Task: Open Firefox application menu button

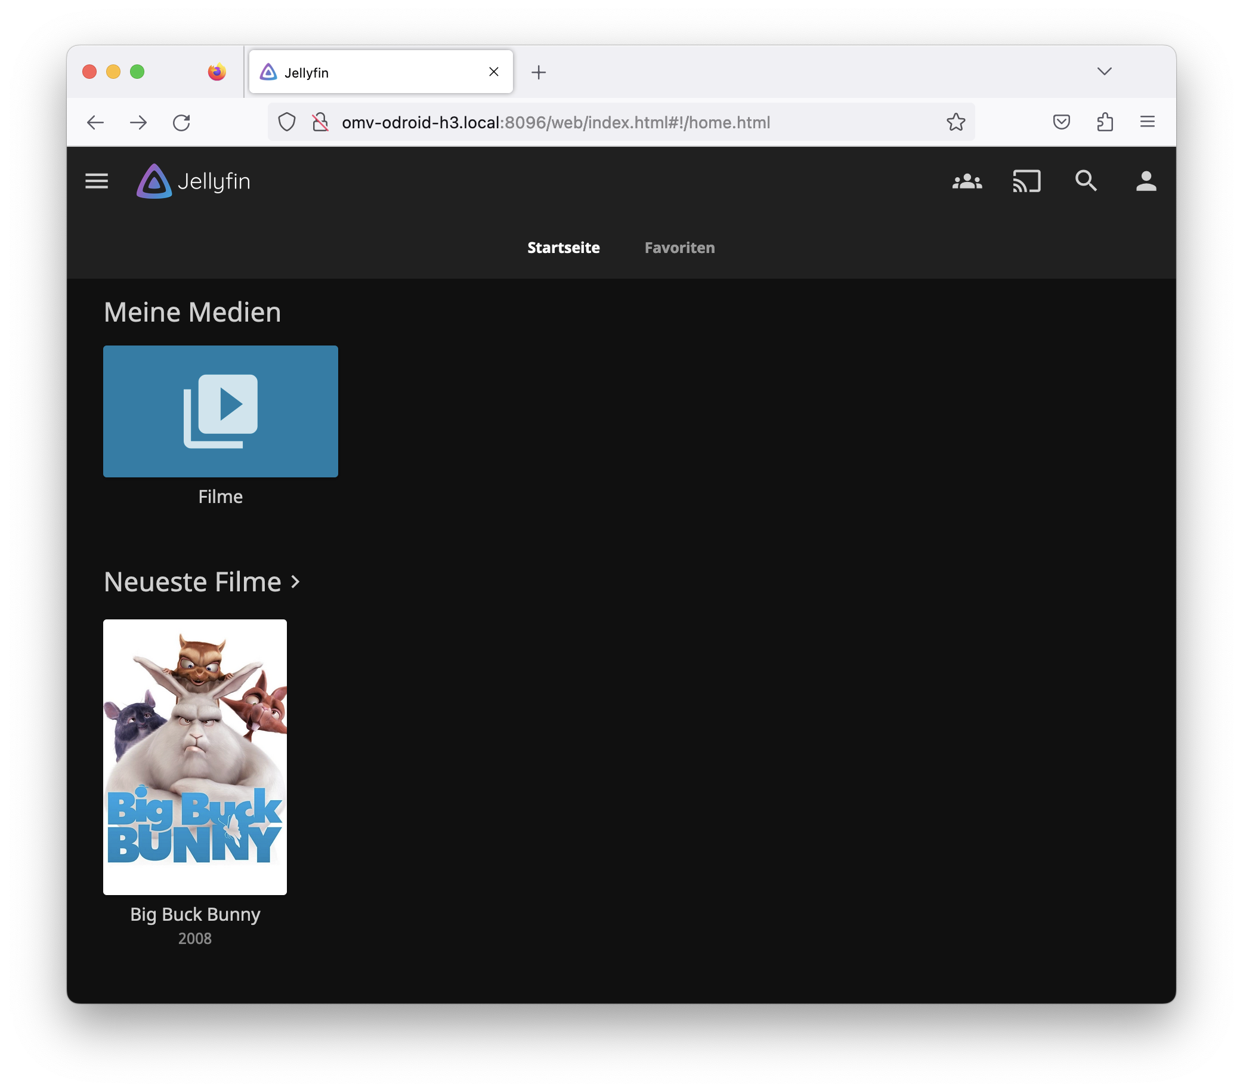Action: click(x=1147, y=122)
